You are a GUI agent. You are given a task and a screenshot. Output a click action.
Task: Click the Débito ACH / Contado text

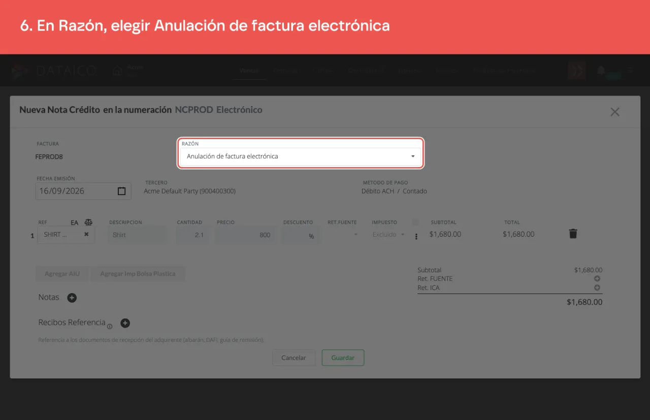click(394, 191)
